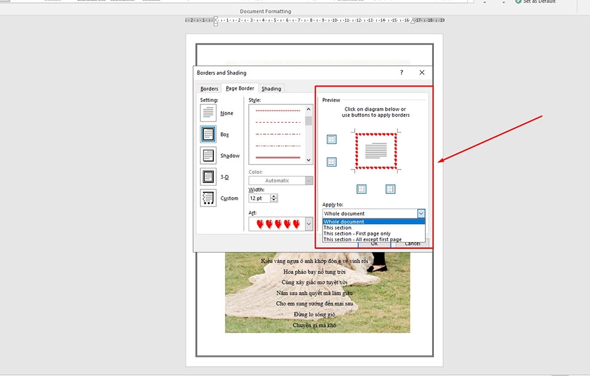Click the Set as Default ribbon button
Image resolution: width=590 pixels, height=376 pixels.
click(x=537, y=2)
